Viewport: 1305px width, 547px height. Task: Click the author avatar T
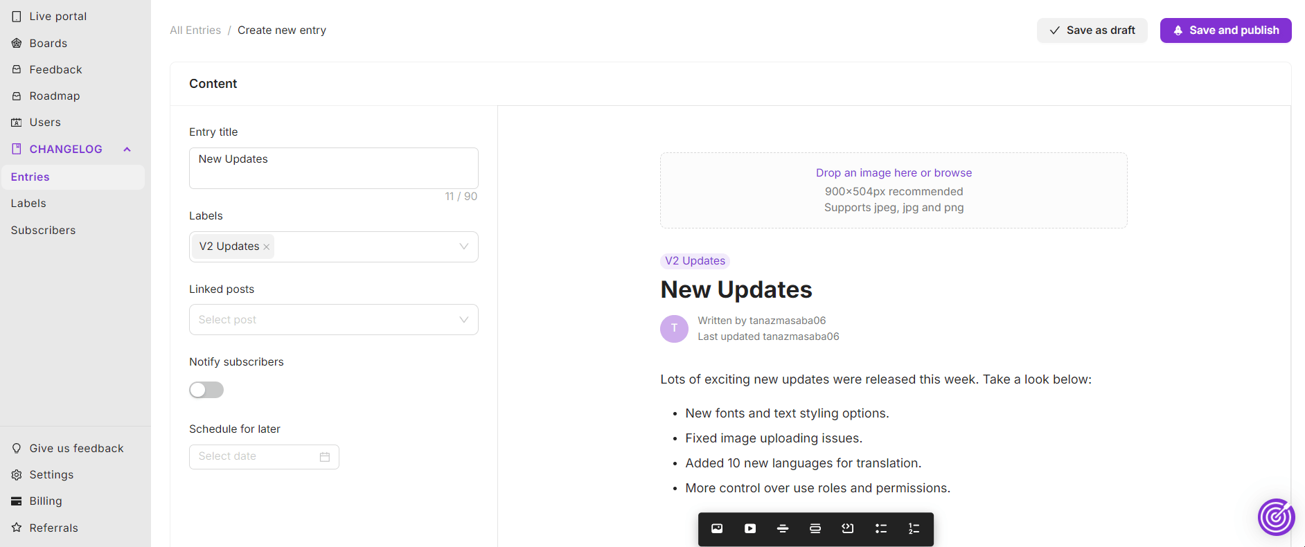(674, 329)
